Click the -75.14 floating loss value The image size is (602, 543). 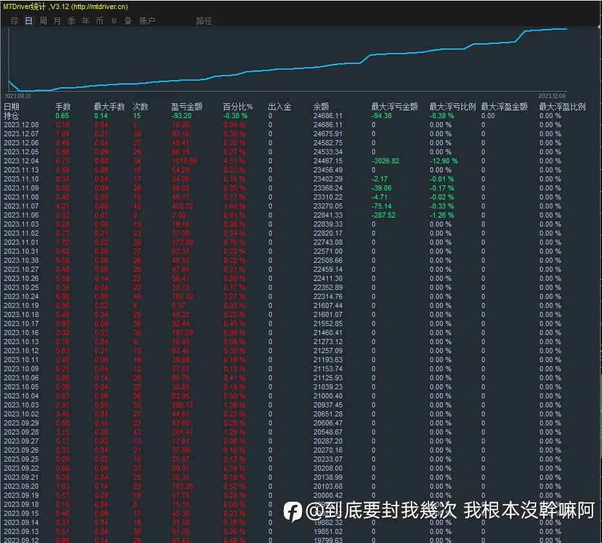click(381, 206)
